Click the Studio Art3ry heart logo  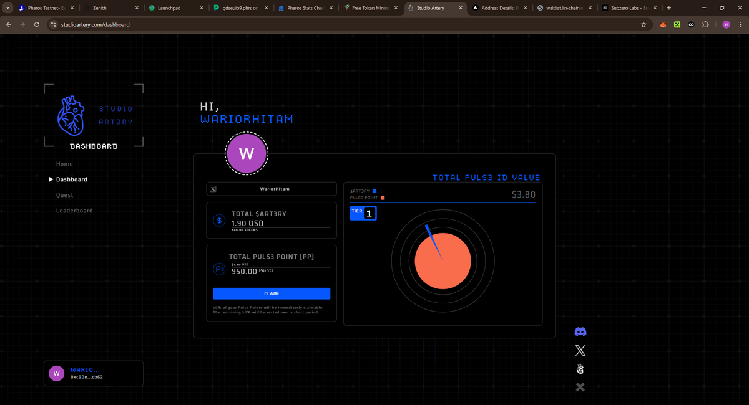coord(71,115)
